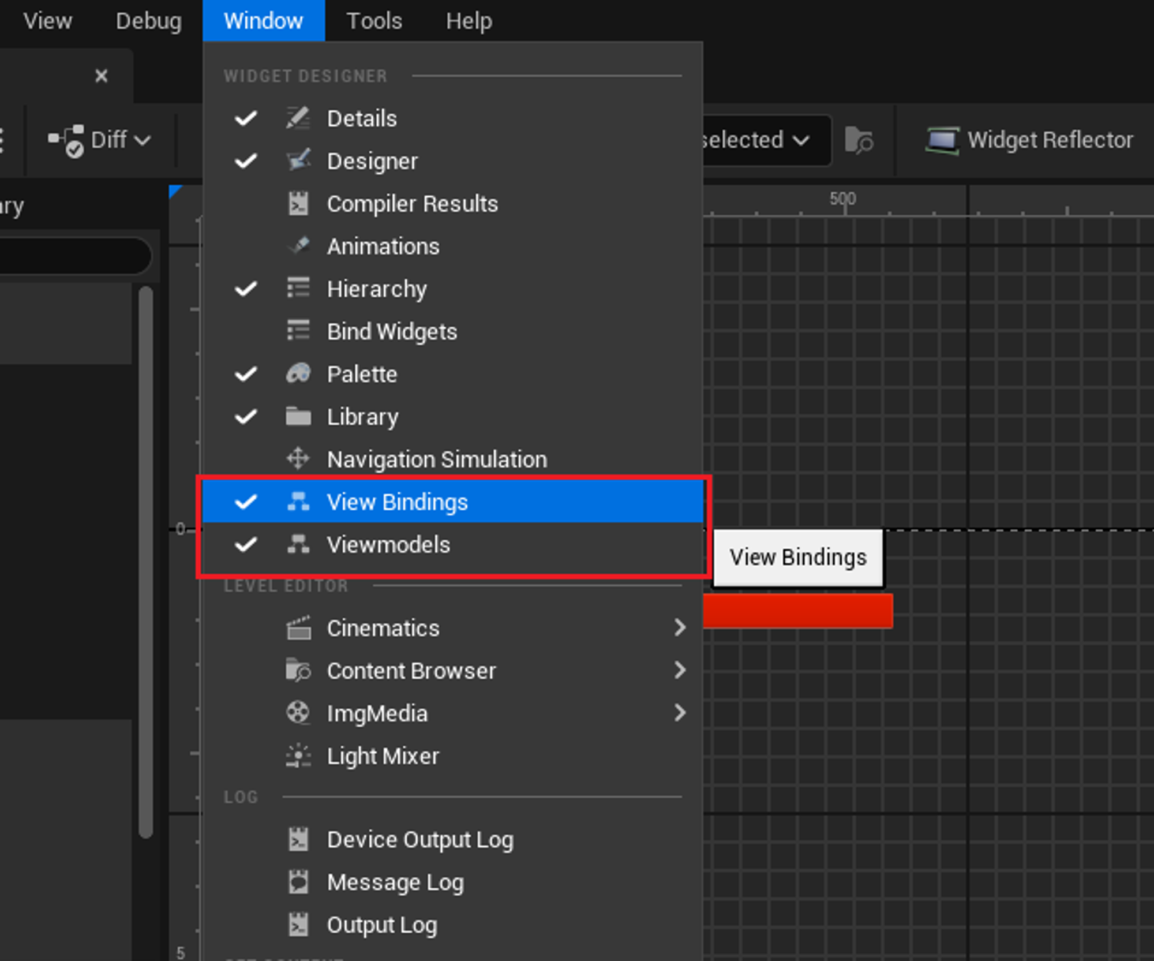1154x961 pixels.
Task: Expand the Content Browser submenu arrow
Action: (680, 670)
